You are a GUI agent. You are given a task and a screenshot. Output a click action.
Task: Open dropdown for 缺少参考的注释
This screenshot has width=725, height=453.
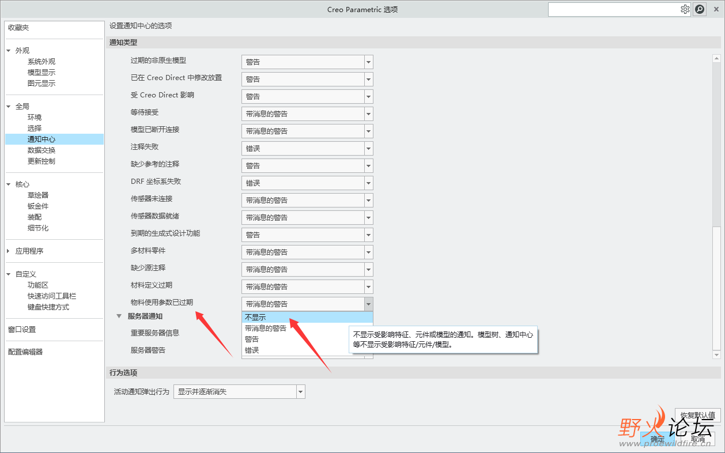(x=369, y=165)
